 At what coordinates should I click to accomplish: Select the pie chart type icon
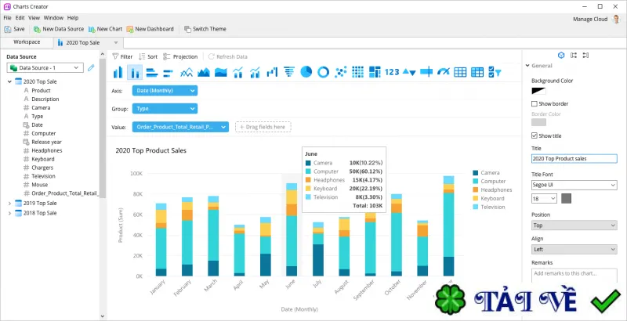306,72
